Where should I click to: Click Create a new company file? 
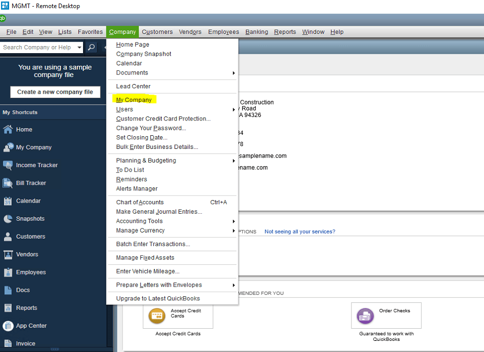pyautogui.click(x=55, y=92)
